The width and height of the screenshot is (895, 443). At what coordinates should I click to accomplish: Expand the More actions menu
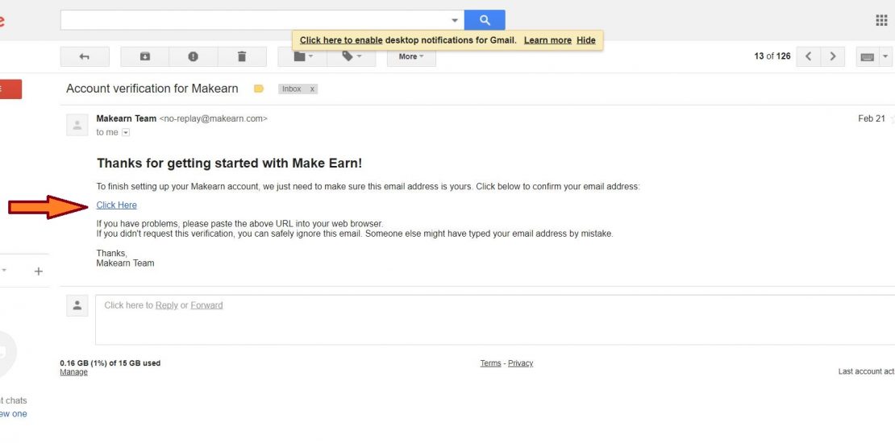(411, 56)
